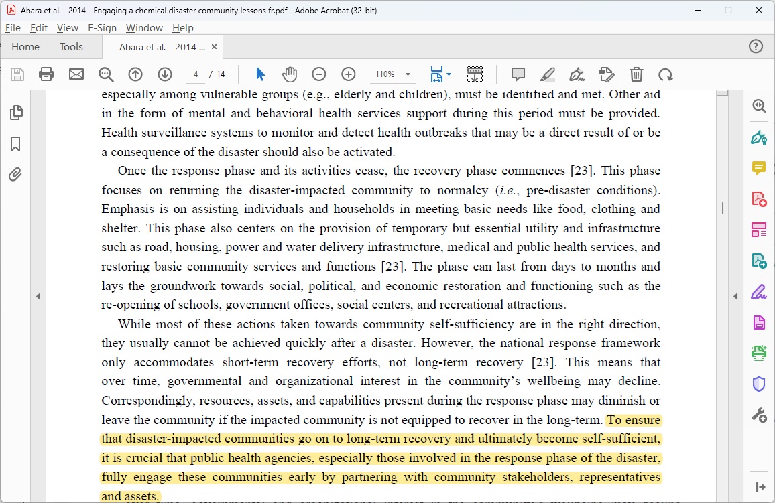
Task: Expand the left navigation pane arrow
Action: 38,296
